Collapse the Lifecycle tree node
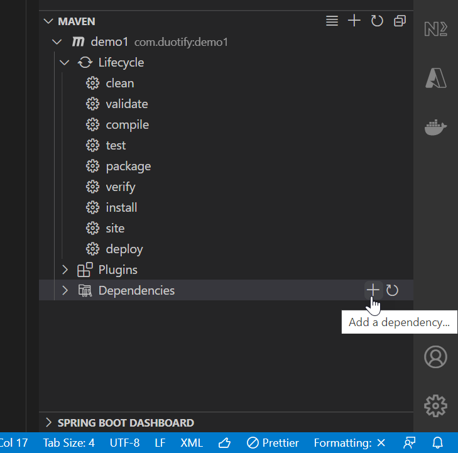The image size is (458, 453). coord(65,62)
